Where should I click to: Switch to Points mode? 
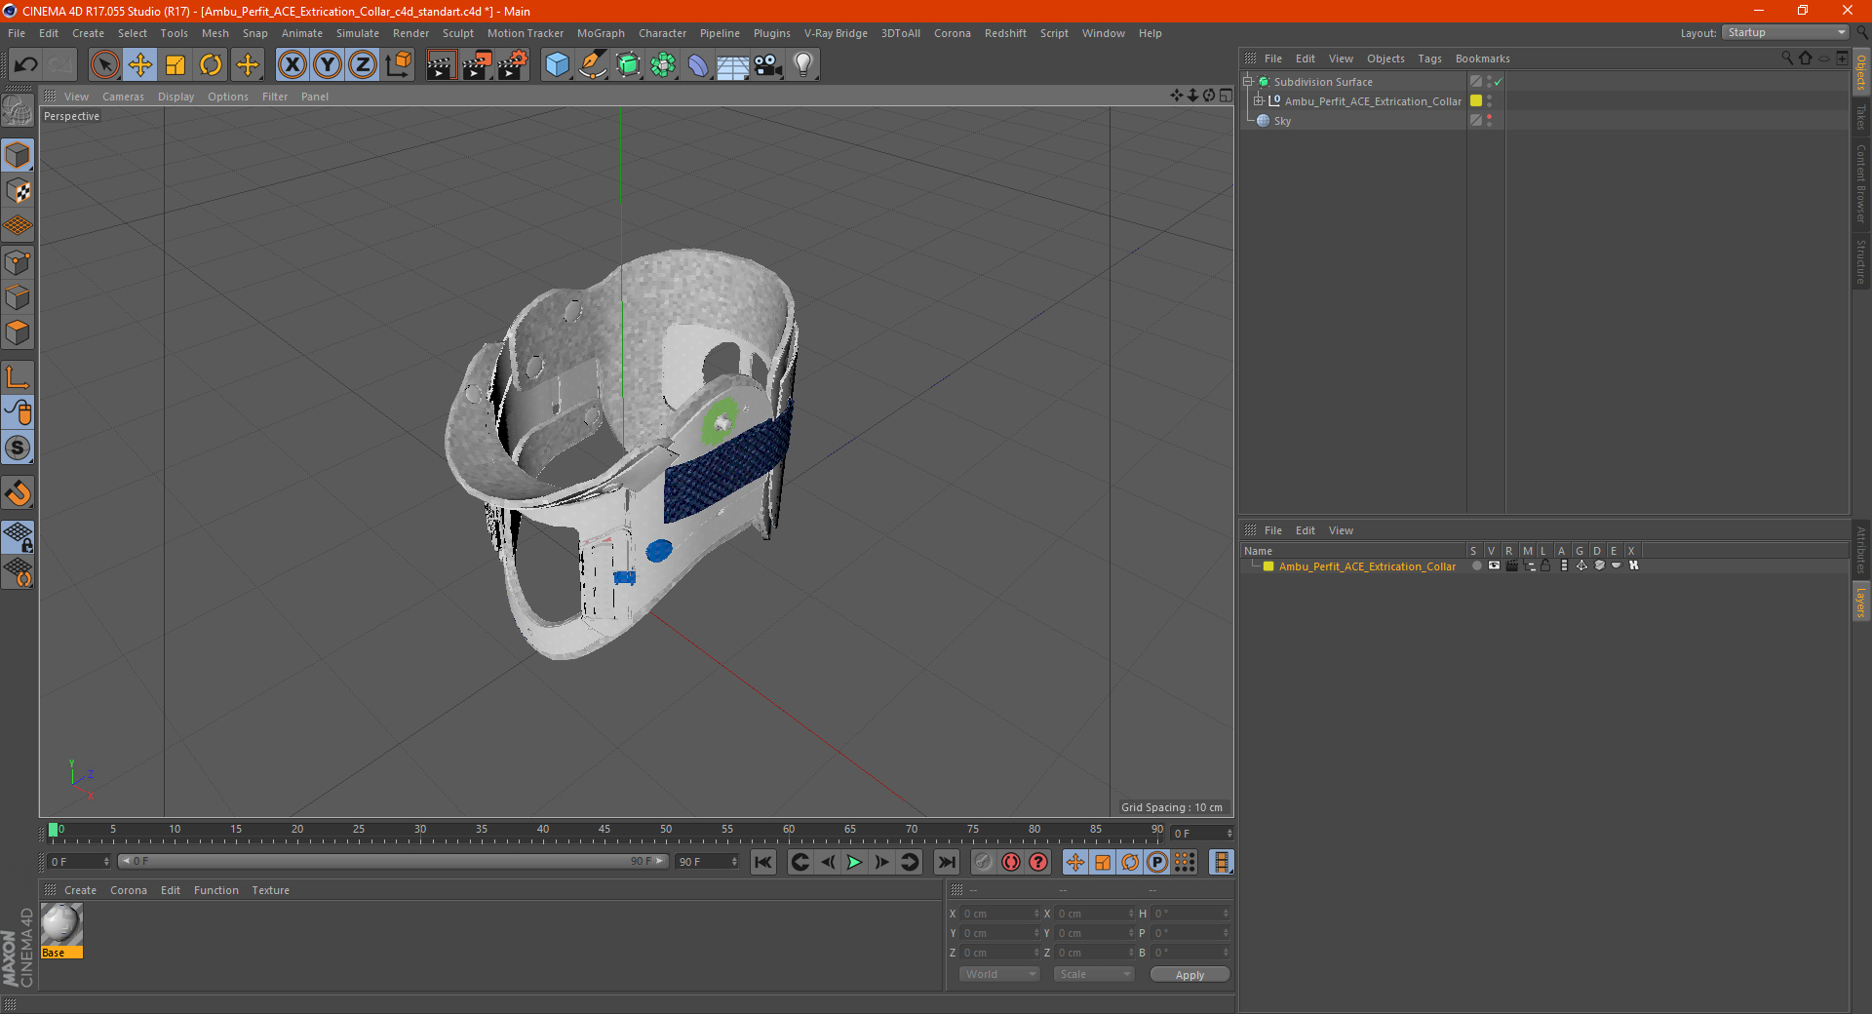(x=19, y=262)
